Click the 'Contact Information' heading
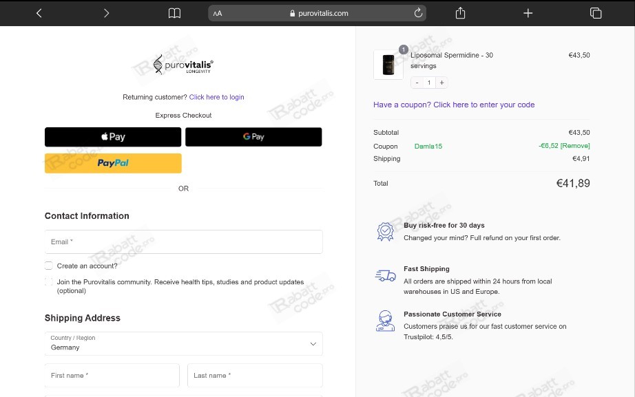The height and width of the screenshot is (397, 635). (87, 215)
